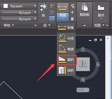112x99 pixels.
Task: Select 距离 from measure menu
Action: click(66, 28)
